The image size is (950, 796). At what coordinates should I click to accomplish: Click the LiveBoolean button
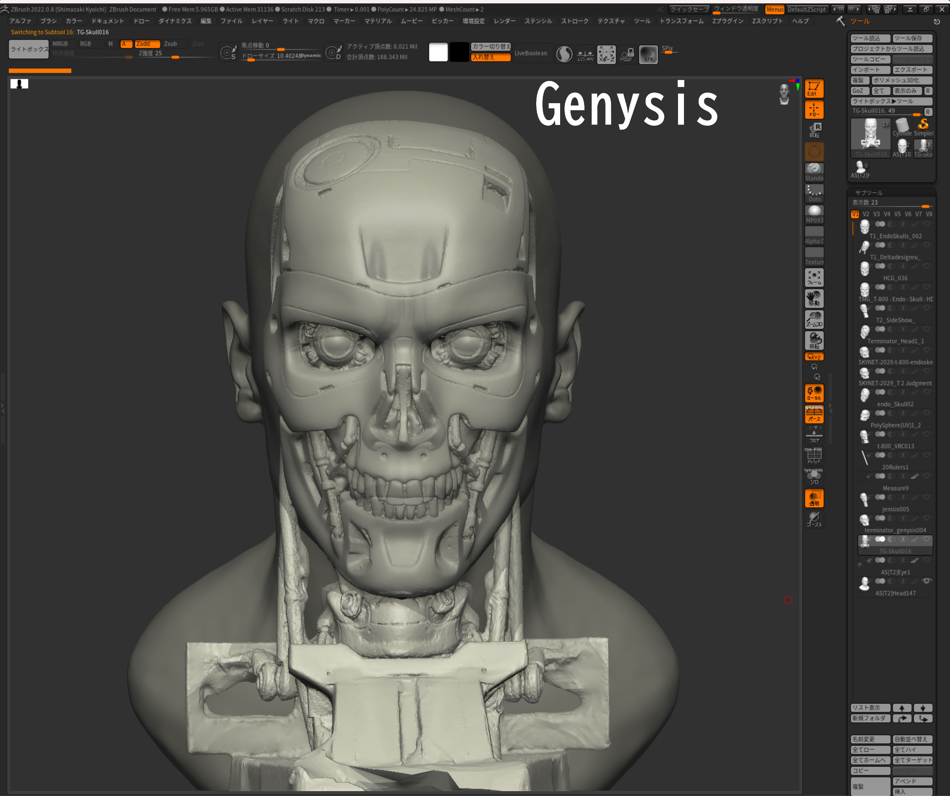[531, 53]
